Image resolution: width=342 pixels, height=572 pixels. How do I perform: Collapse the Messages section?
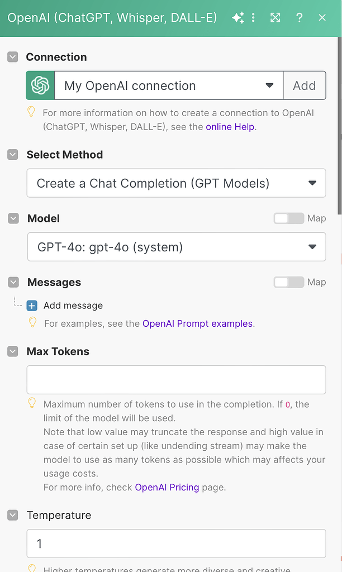point(12,282)
